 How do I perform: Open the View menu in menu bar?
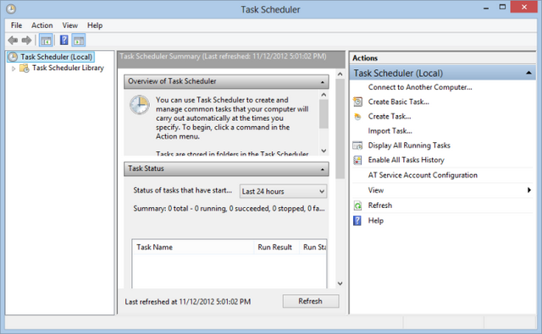pos(69,25)
